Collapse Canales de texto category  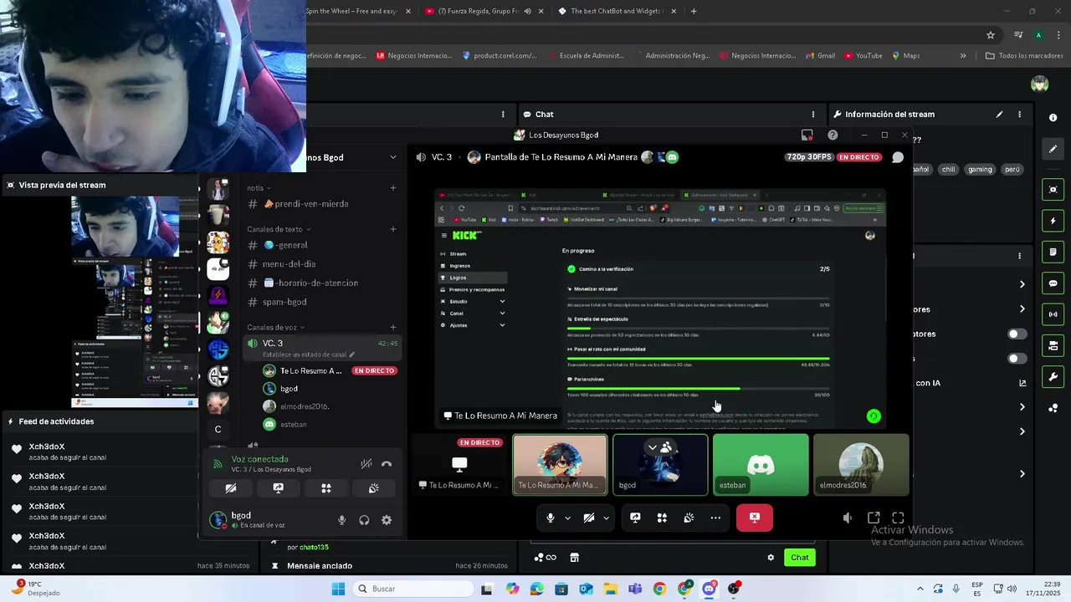pyautogui.click(x=279, y=229)
